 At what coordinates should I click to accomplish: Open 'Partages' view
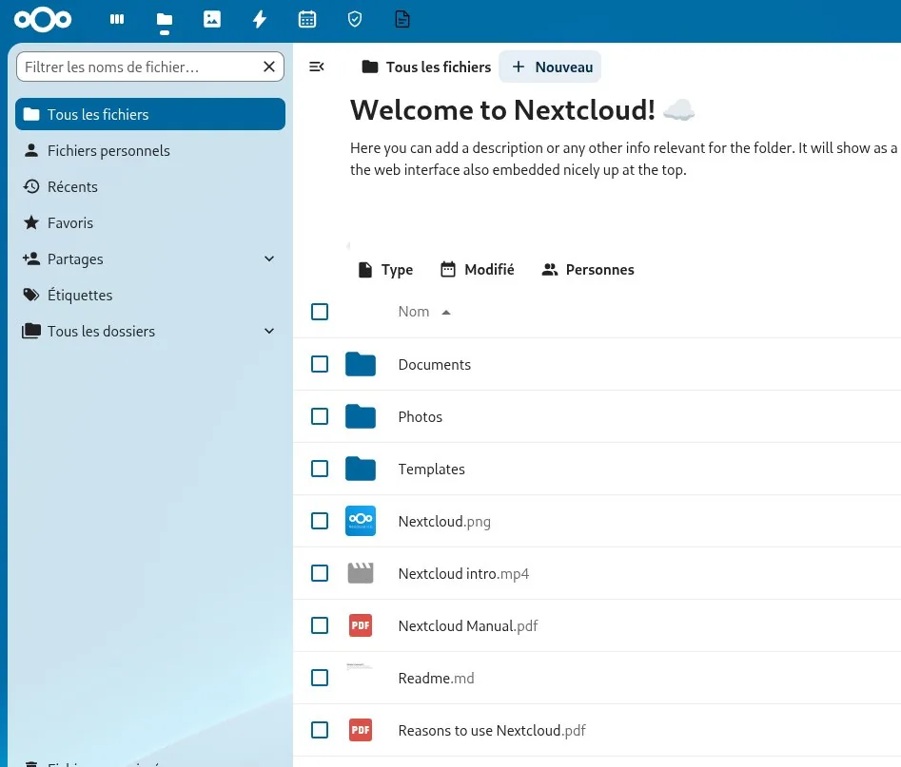(x=138, y=259)
